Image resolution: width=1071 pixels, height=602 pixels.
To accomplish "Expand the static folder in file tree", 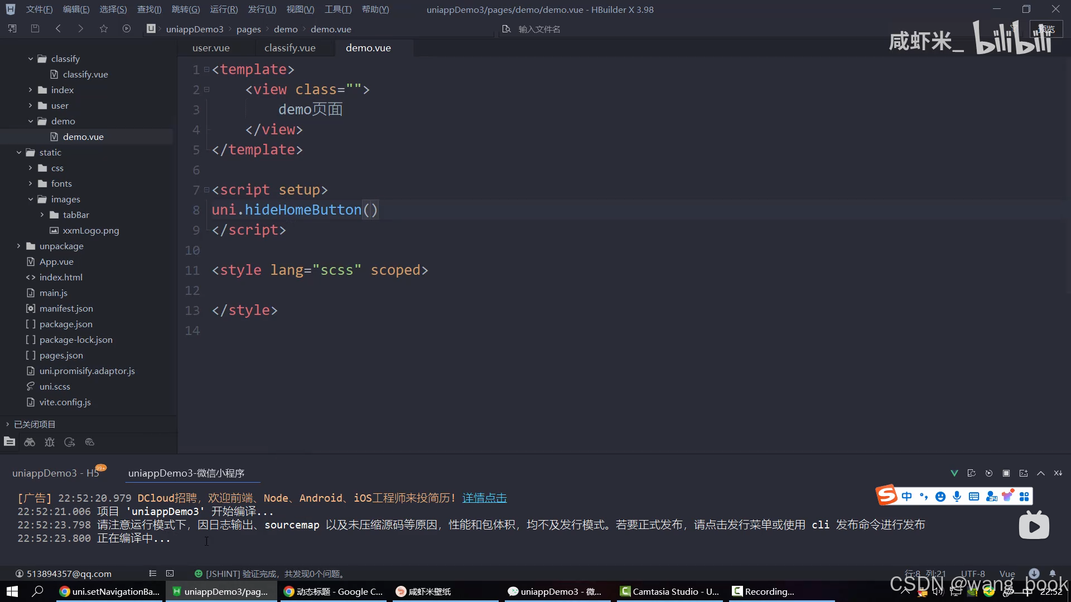I will 18,152.
